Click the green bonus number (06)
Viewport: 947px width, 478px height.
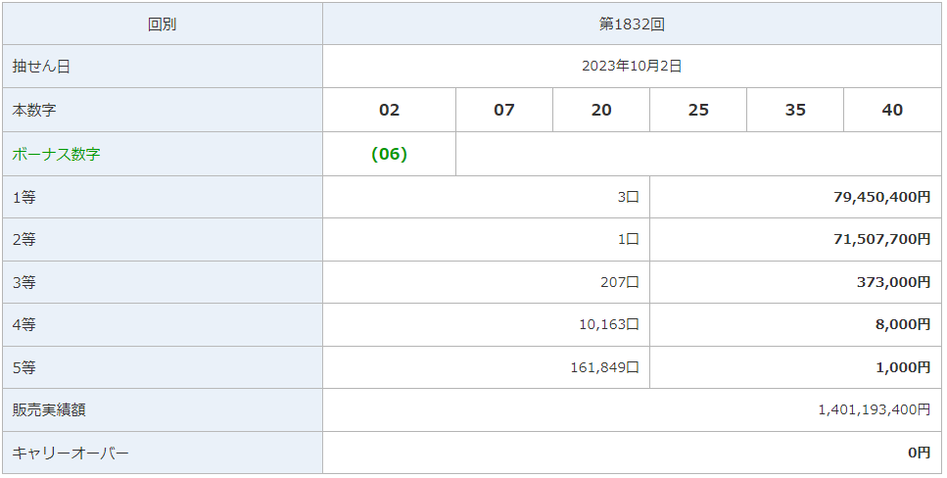tap(389, 154)
